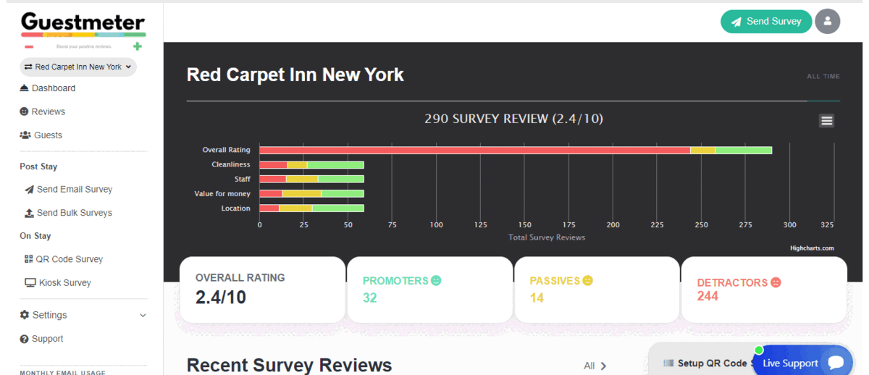This screenshot has width=869, height=375.
Task: Click the Passives card
Action: [597, 290]
